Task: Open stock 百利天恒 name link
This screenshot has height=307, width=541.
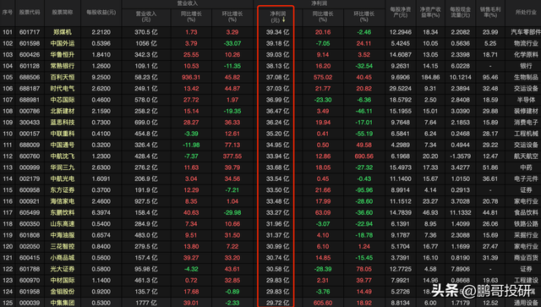Action: click(x=63, y=77)
